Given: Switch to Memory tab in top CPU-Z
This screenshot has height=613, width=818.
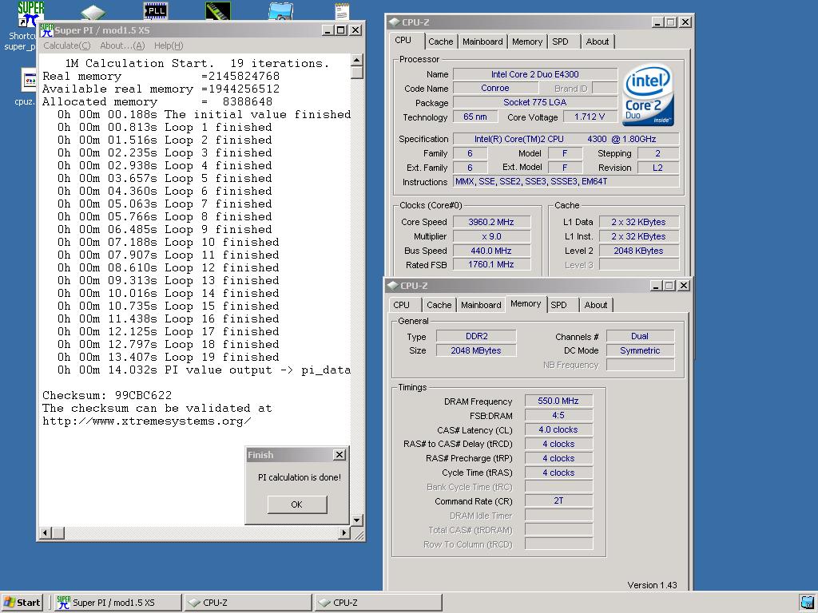Looking at the screenshot, I should pos(527,42).
